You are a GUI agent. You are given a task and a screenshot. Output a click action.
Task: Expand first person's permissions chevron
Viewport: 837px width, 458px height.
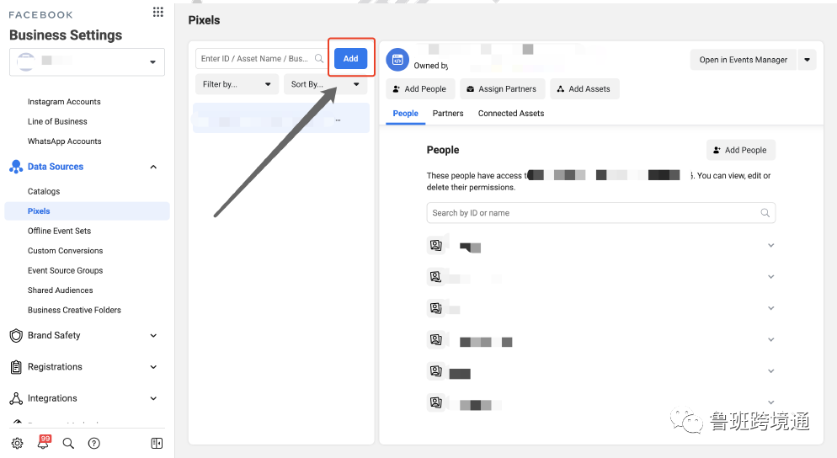770,246
